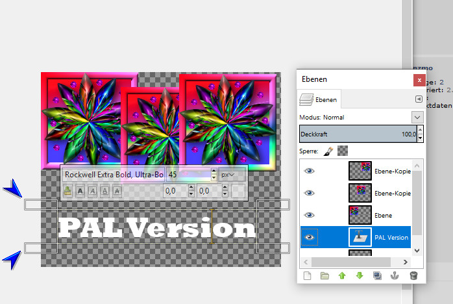Toggle underline in the text toolbar
Screen dimensions: 453x304
pos(105,191)
